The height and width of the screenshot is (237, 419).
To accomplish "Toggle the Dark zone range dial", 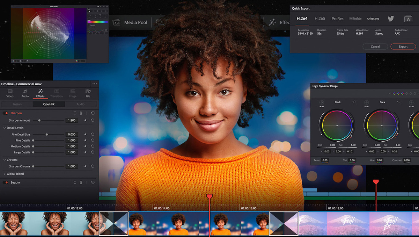I will click(x=366, y=102).
